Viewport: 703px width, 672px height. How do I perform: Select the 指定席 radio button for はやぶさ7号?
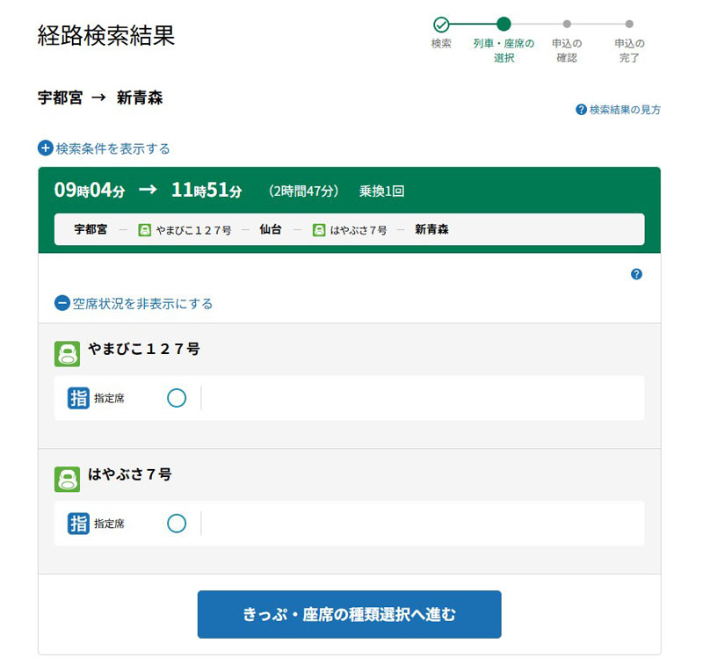pos(177,524)
